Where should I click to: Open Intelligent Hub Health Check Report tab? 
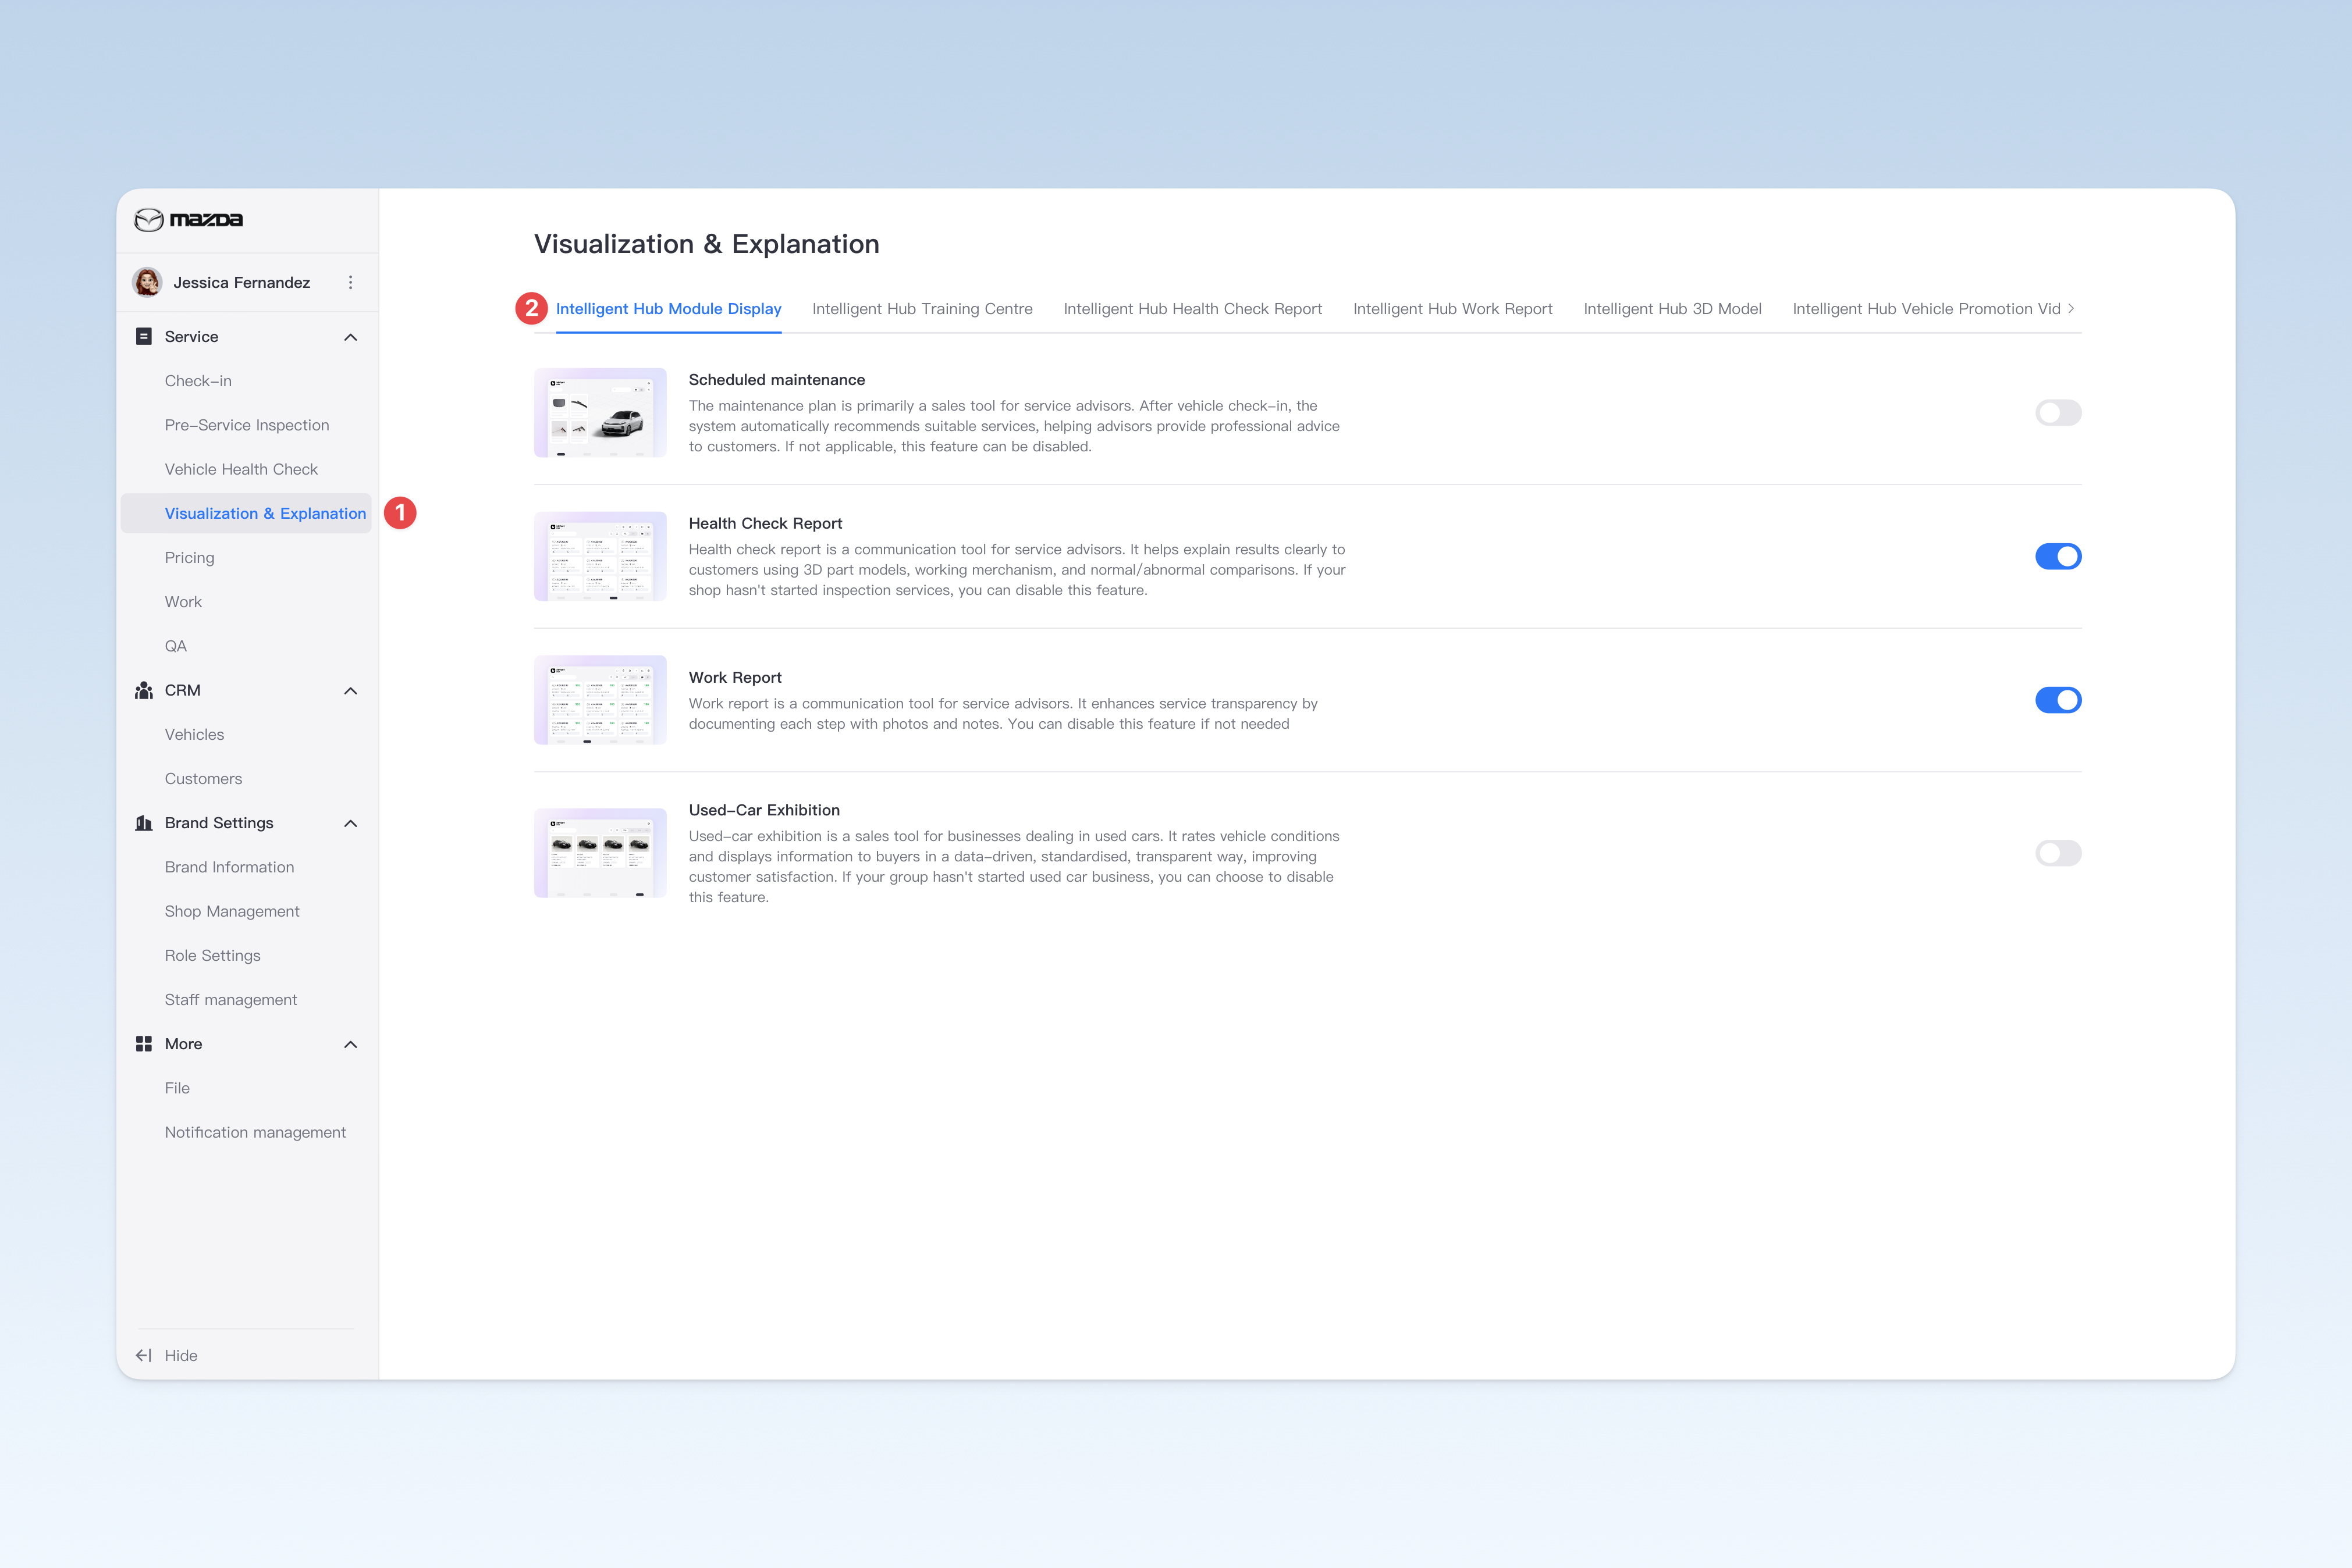(1192, 309)
